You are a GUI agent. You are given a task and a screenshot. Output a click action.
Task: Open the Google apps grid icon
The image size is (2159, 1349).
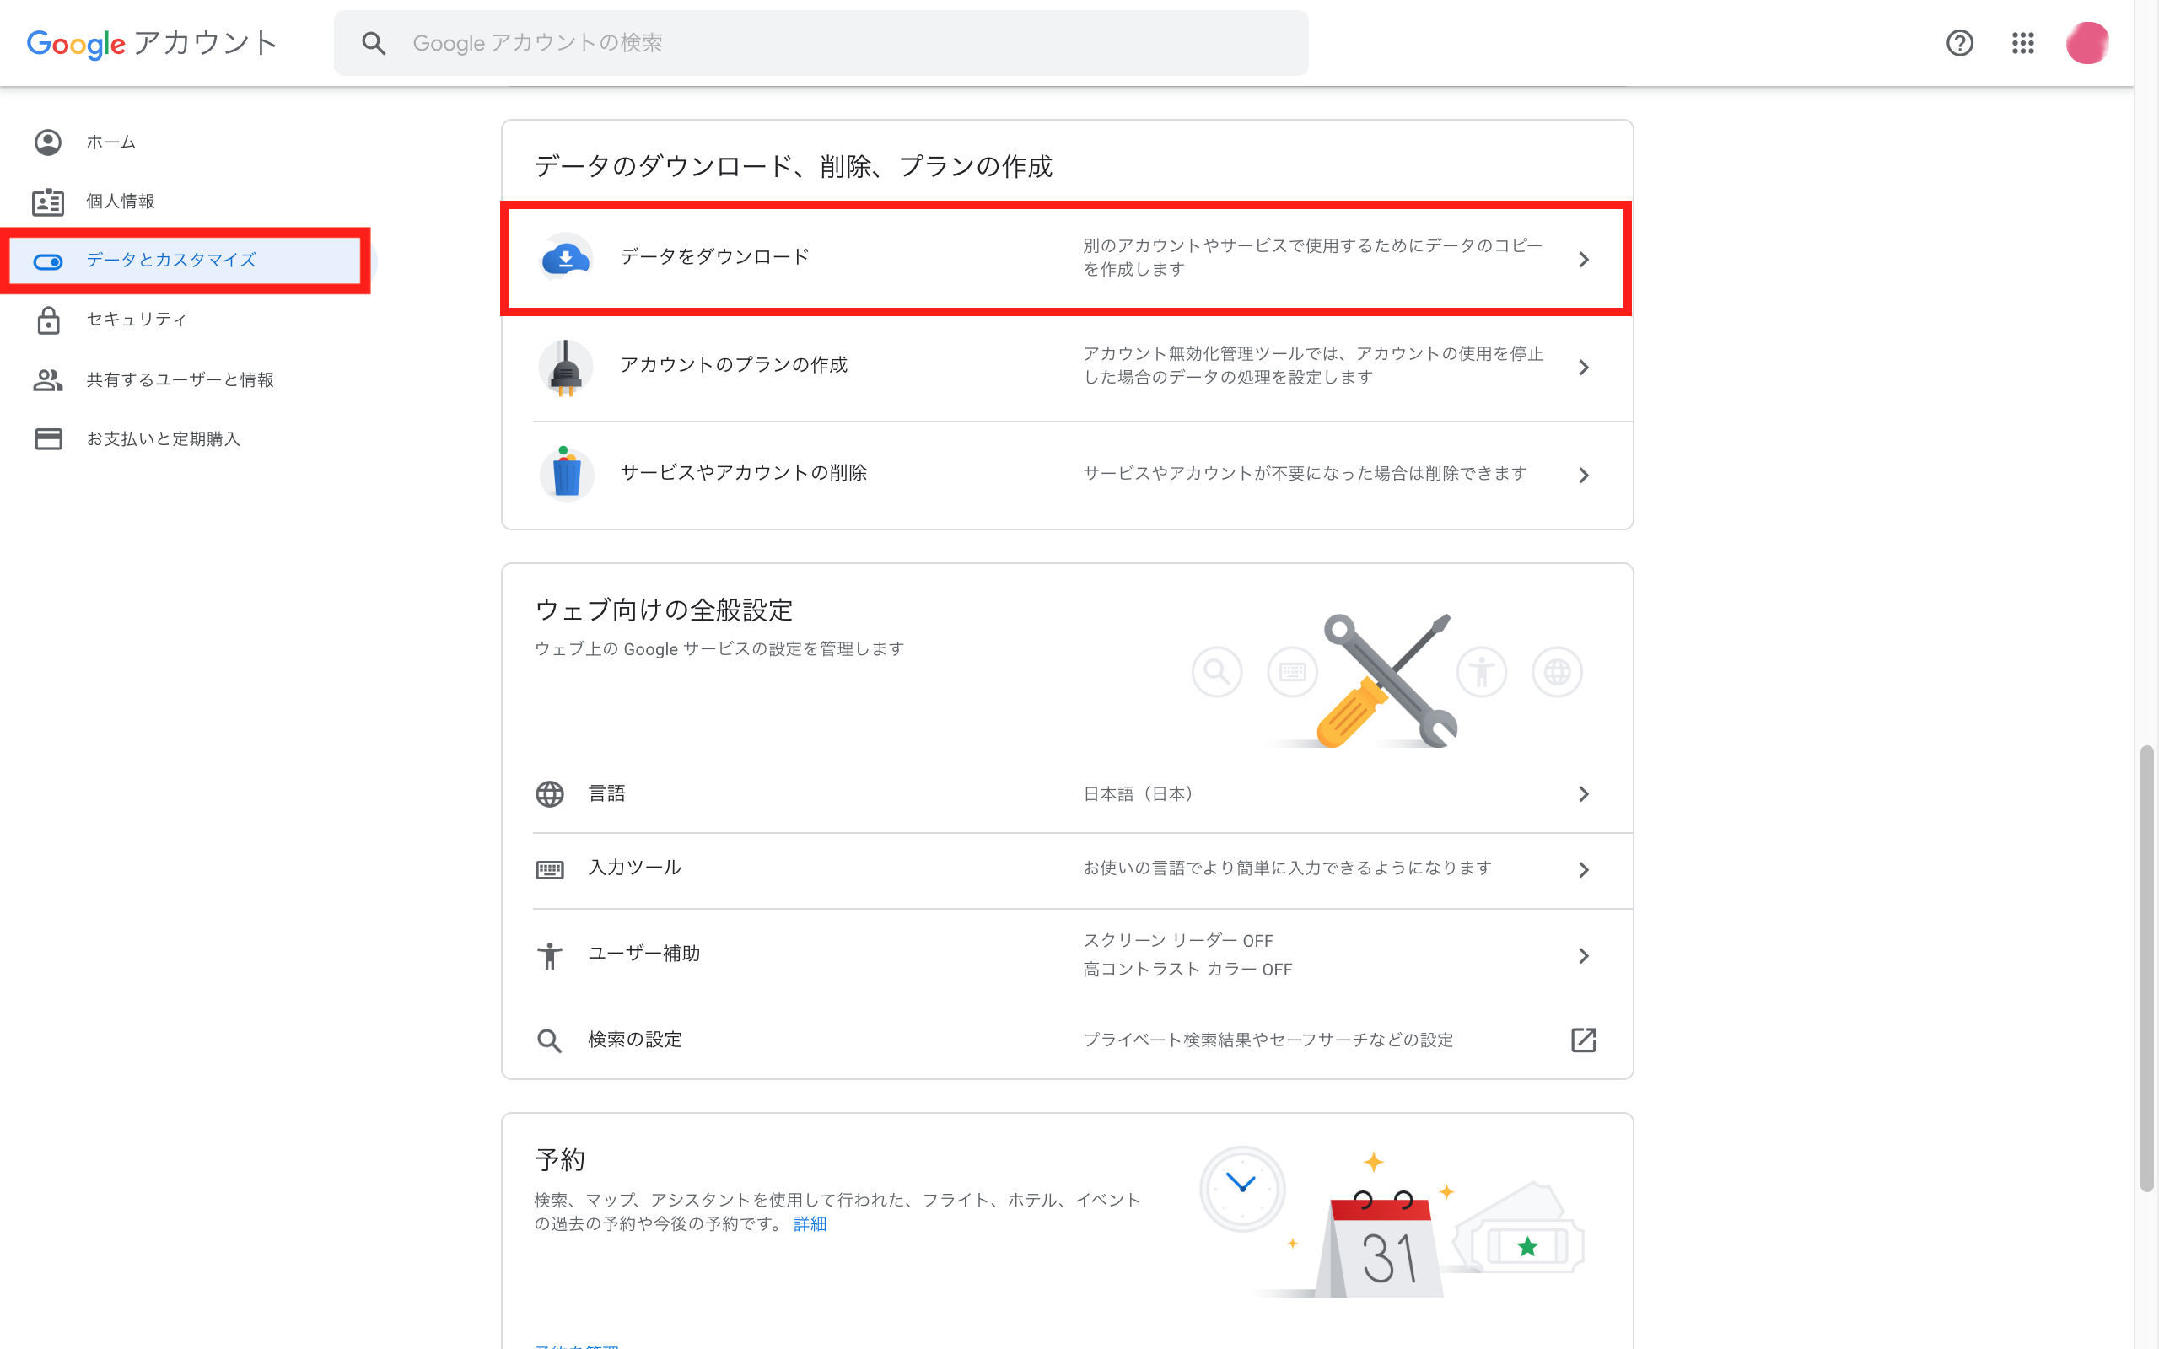(2023, 43)
